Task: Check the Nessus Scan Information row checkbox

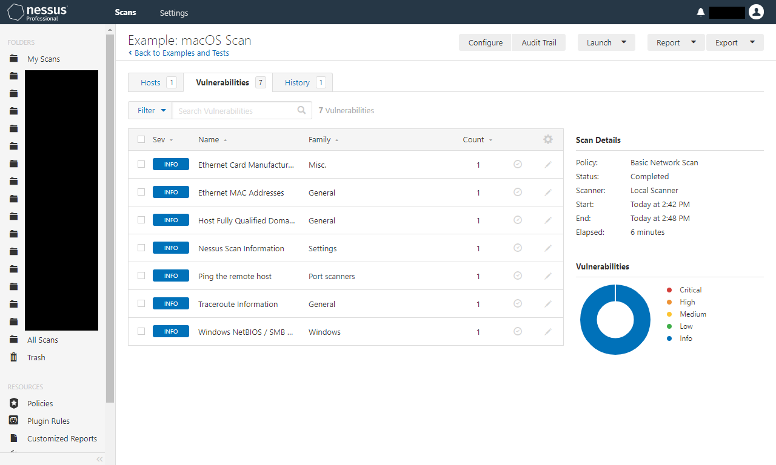Action: (x=141, y=248)
